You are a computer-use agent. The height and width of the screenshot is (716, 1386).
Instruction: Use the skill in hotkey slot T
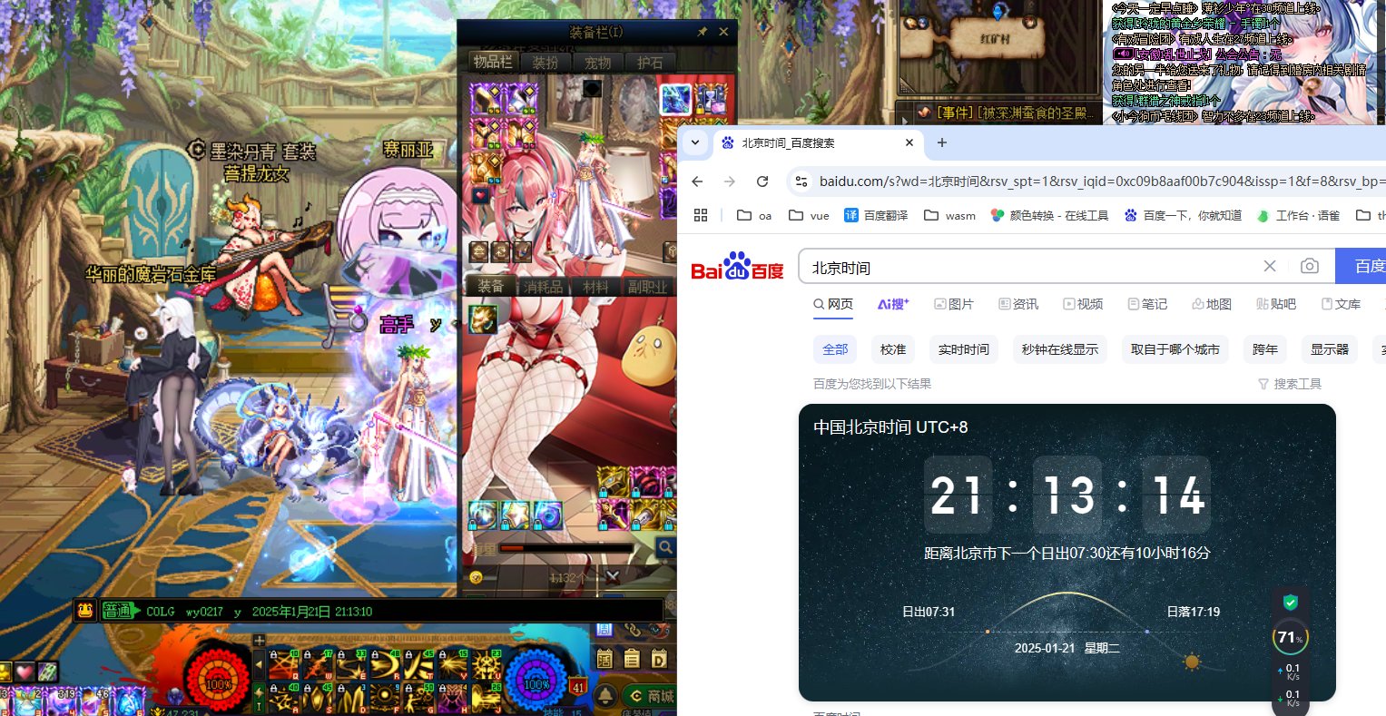(x=418, y=665)
